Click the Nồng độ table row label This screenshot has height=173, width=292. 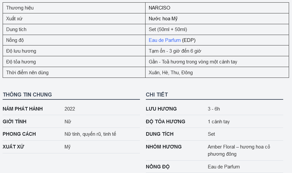pos(15,40)
